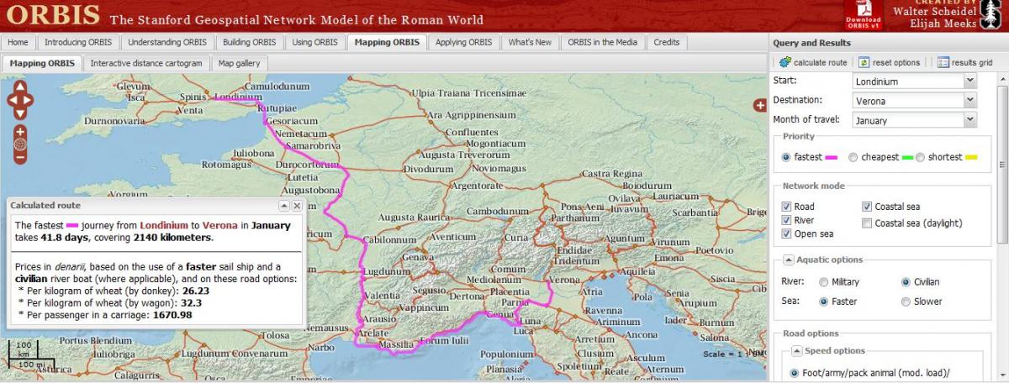Click the results grid icon
This screenshot has height=383, width=1009.
pyautogui.click(x=943, y=62)
